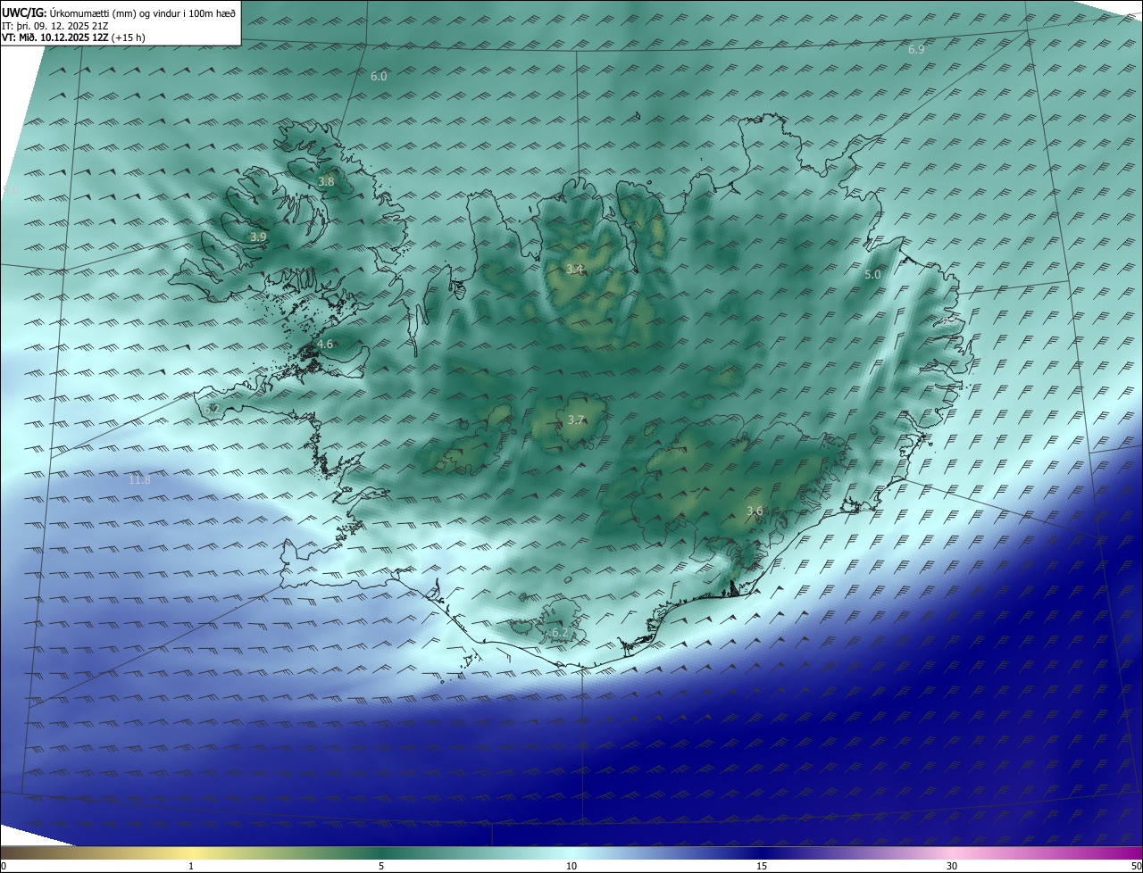Click the 3.4 precipitation value label
The height and width of the screenshot is (873, 1143).
[x=574, y=270]
